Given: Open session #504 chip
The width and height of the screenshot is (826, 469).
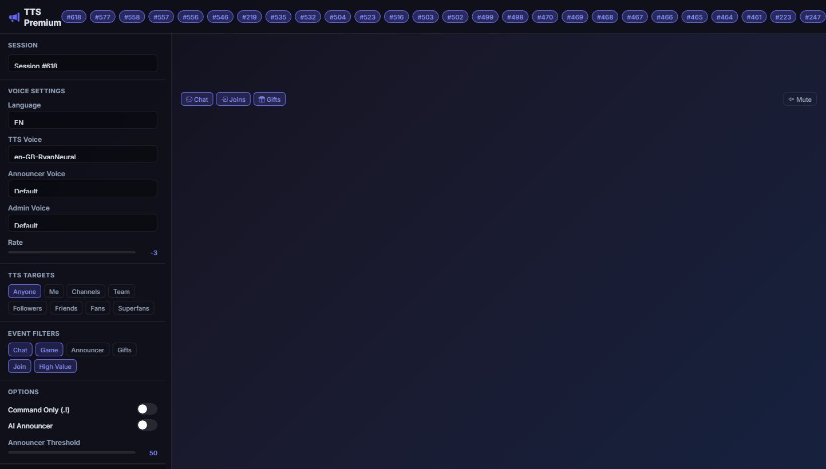Looking at the screenshot, I should click(338, 17).
